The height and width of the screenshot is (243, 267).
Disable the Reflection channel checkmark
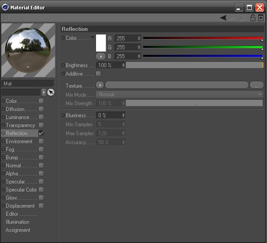tap(41, 133)
